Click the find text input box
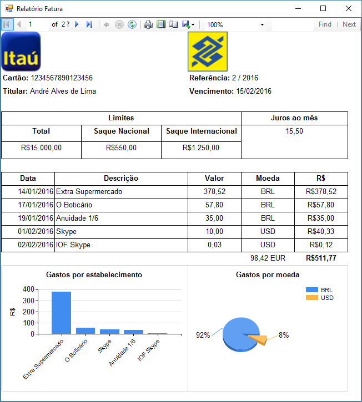 (x=291, y=24)
